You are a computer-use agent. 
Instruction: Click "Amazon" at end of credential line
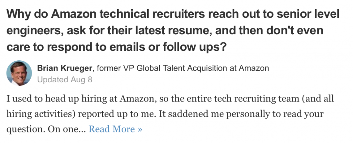254,68
